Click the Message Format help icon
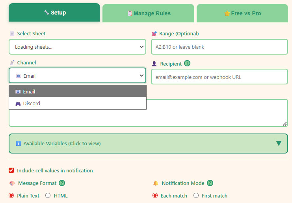Screen dimensions: 292x203 (x=62, y=183)
